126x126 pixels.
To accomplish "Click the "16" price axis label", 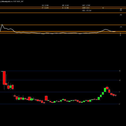I will [120, 71].
